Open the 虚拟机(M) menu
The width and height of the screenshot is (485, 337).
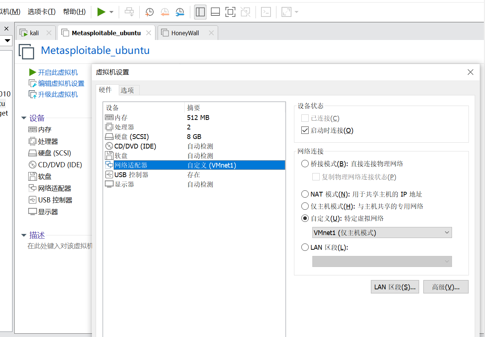click(10, 12)
